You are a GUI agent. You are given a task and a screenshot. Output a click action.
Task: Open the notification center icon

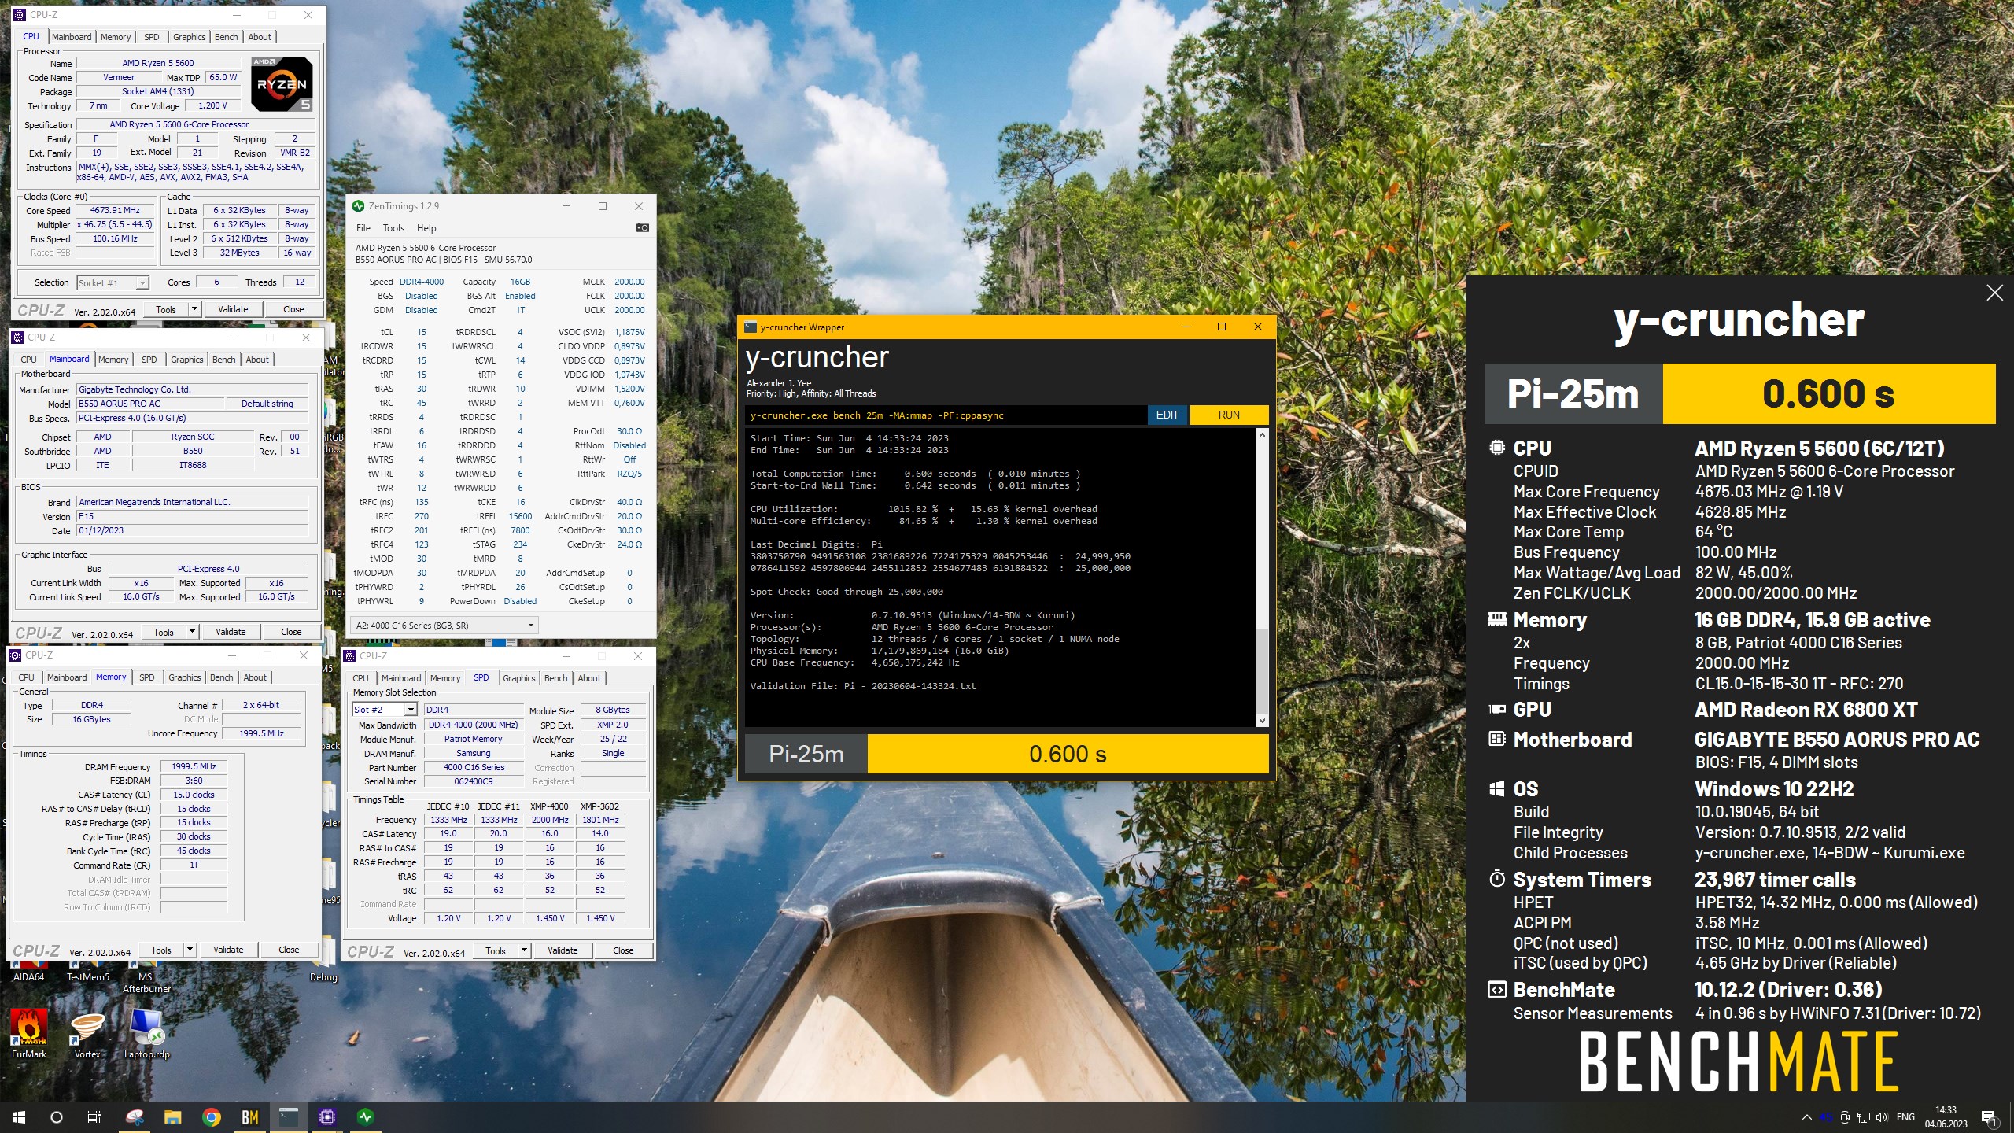point(1989,1117)
